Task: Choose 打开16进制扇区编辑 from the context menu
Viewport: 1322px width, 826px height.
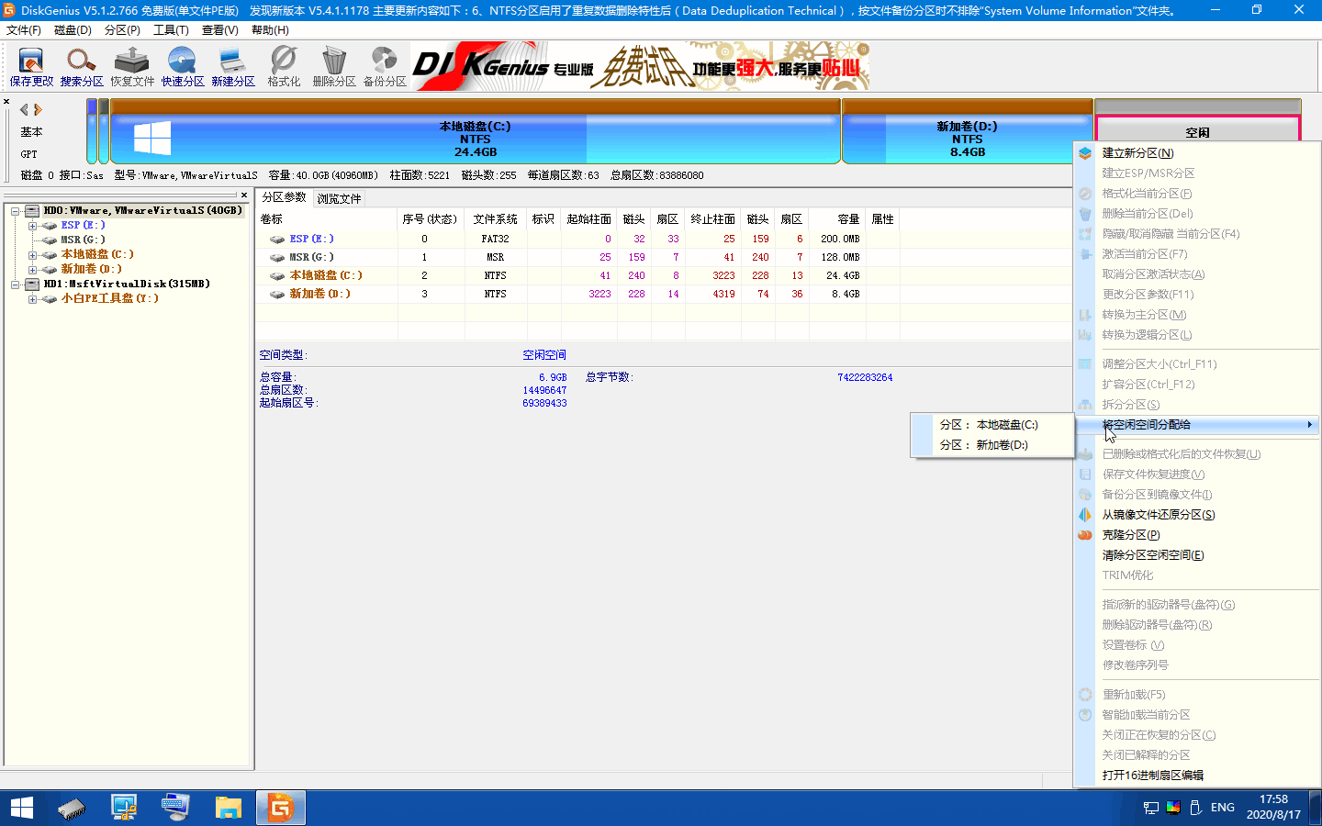Action: 1197,776
